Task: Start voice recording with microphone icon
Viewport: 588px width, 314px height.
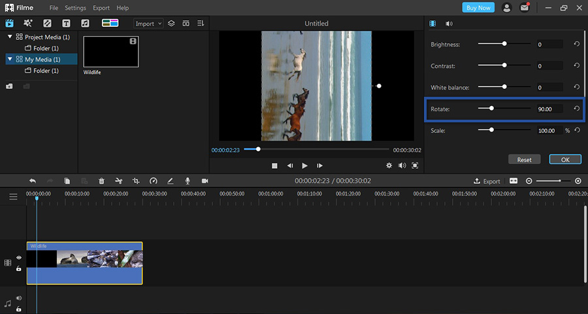Action: coord(188,181)
